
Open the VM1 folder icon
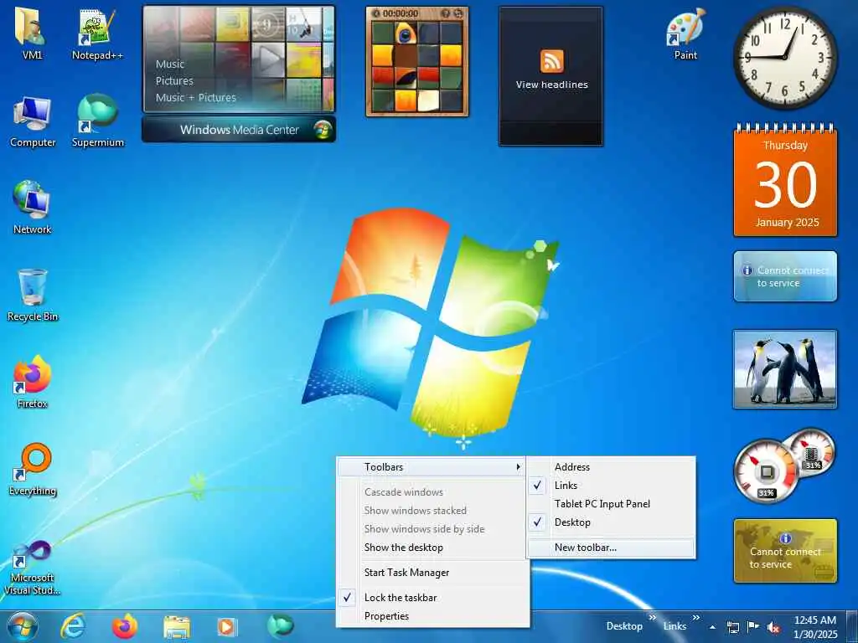tap(31, 33)
